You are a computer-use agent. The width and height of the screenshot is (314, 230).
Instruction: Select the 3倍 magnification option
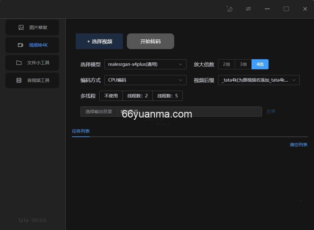[x=243, y=64]
